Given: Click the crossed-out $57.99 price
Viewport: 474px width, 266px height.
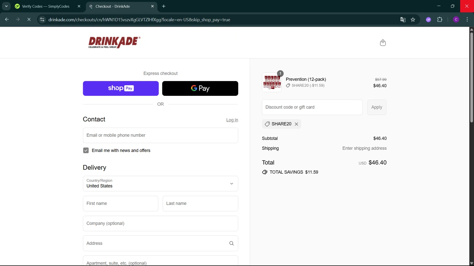Looking at the screenshot, I should click(x=381, y=79).
